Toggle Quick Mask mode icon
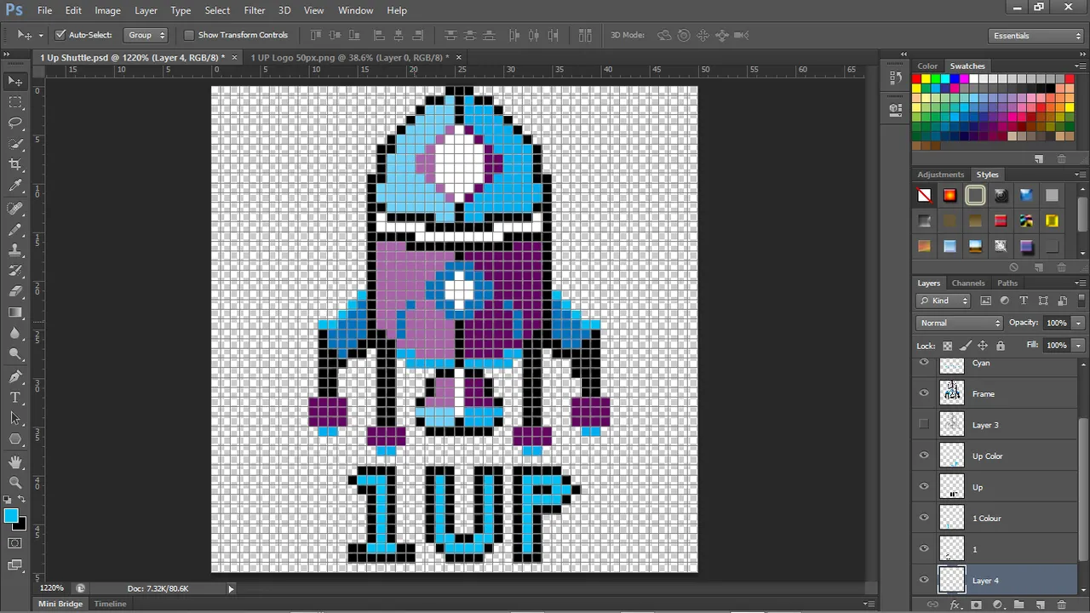The height and width of the screenshot is (613, 1090). [15, 543]
